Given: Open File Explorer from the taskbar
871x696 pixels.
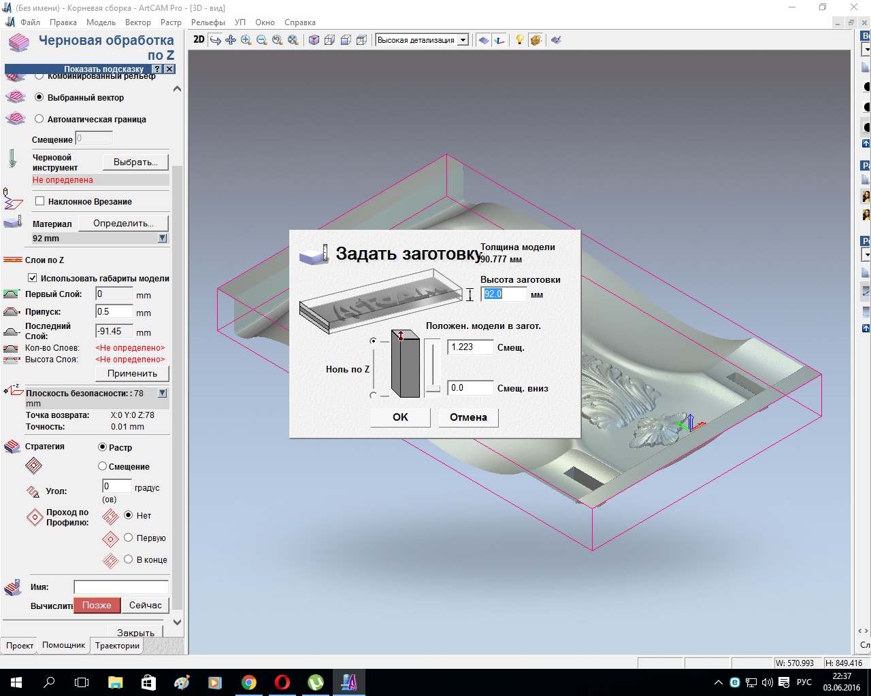Looking at the screenshot, I should point(116,682).
